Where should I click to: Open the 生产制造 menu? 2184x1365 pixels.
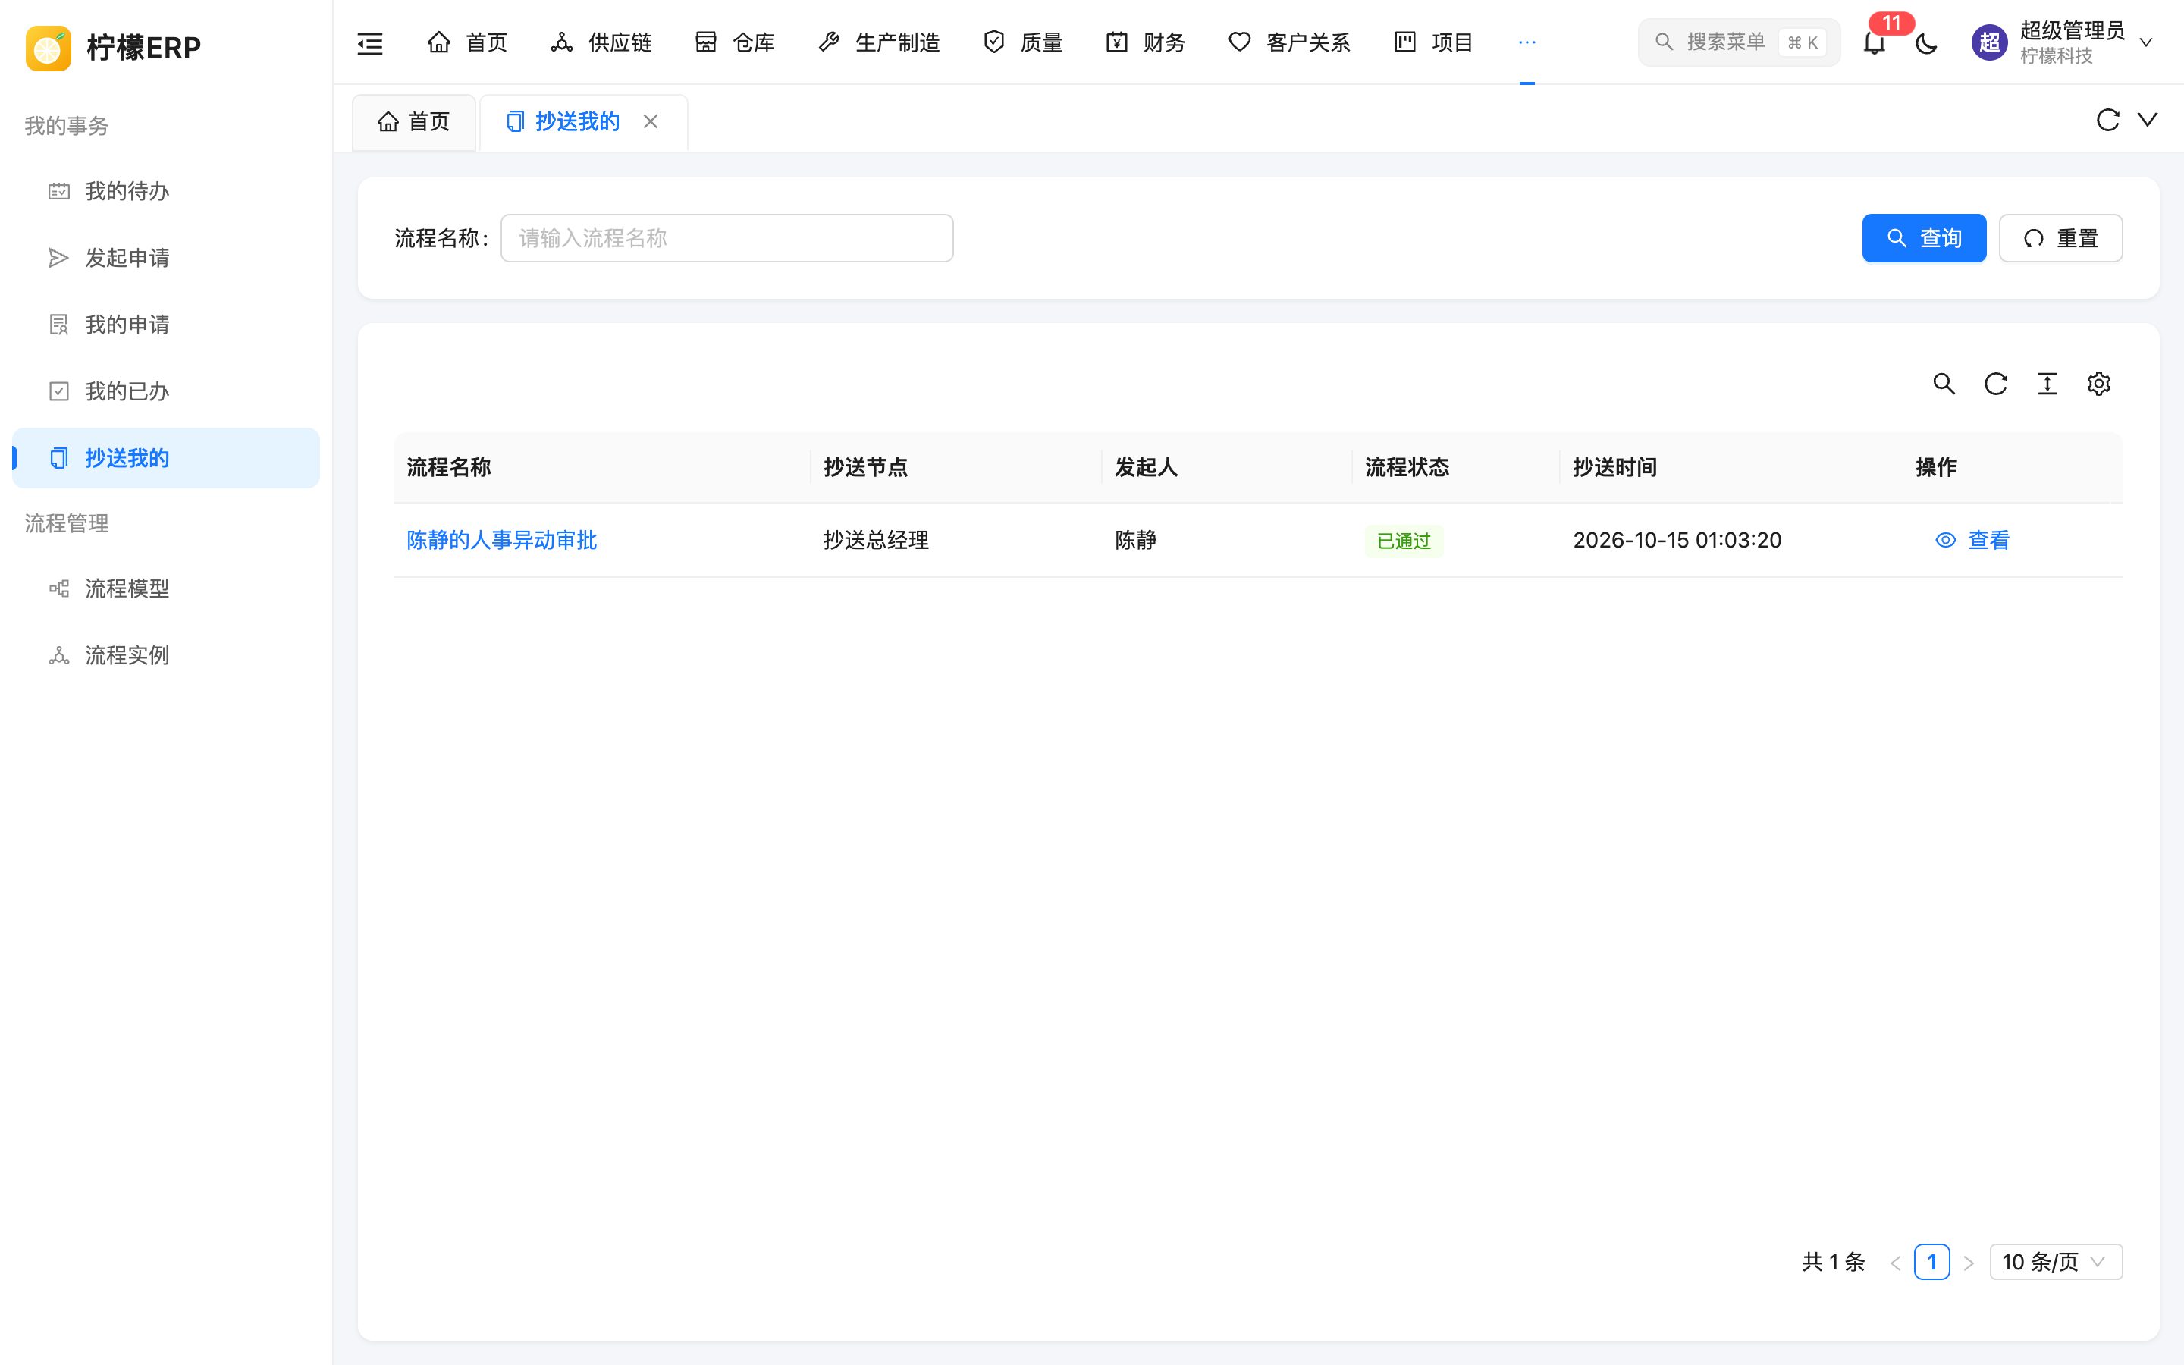click(x=878, y=42)
